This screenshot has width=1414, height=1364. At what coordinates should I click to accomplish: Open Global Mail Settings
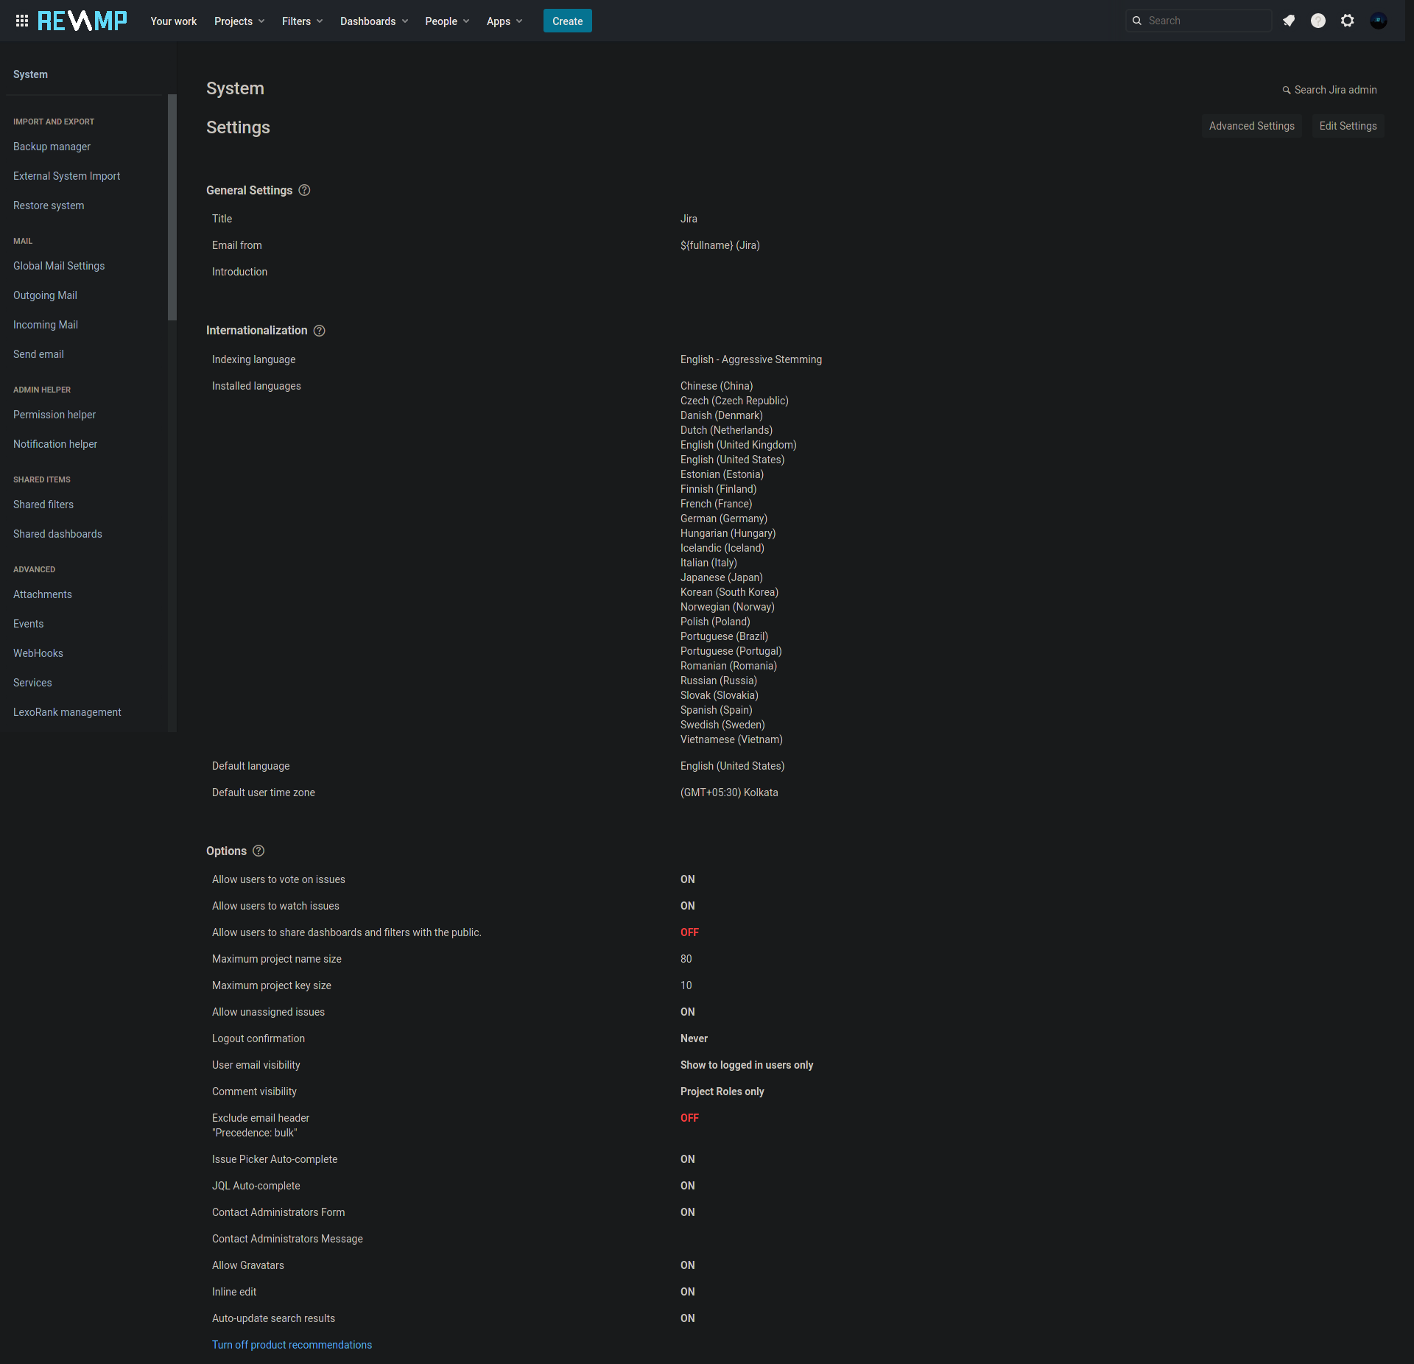(x=59, y=266)
